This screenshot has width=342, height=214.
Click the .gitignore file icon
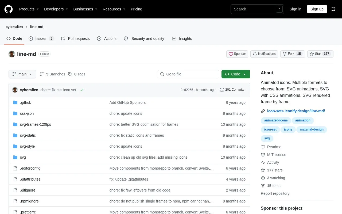pyautogui.click(x=15, y=190)
